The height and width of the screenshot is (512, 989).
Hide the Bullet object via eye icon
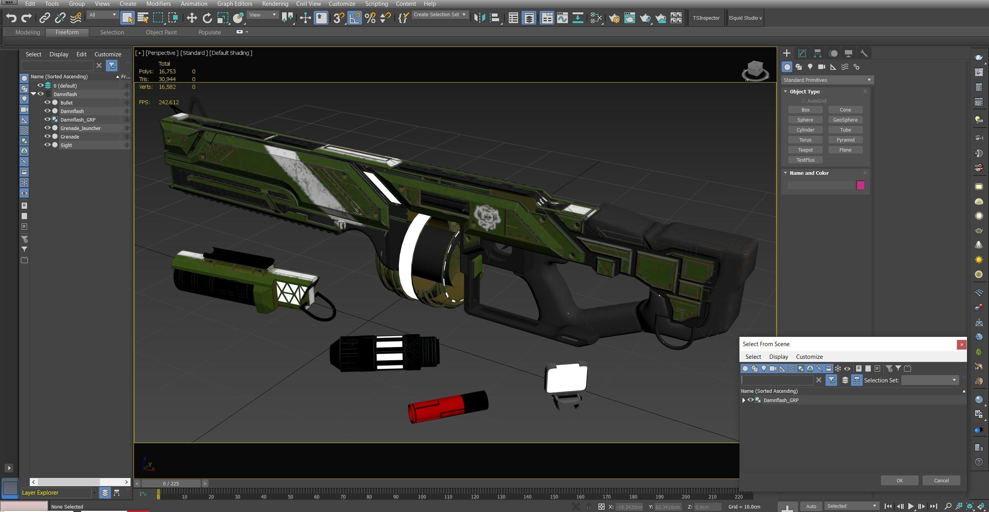pyautogui.click(x=48, y=103)
